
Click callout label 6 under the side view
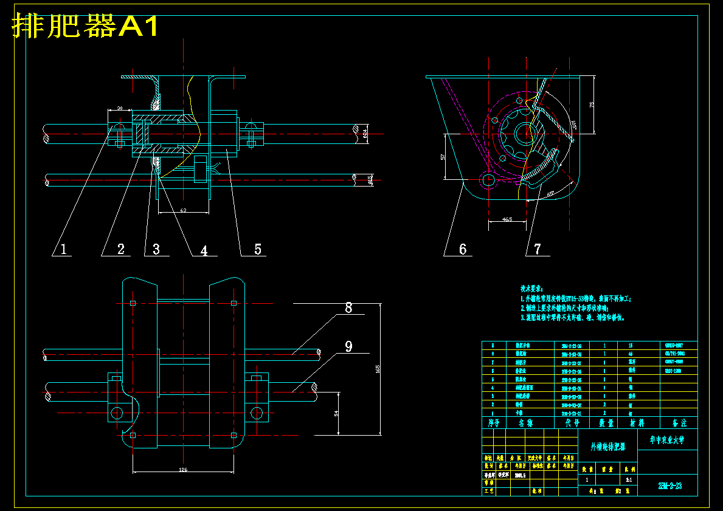pos(463,249)
